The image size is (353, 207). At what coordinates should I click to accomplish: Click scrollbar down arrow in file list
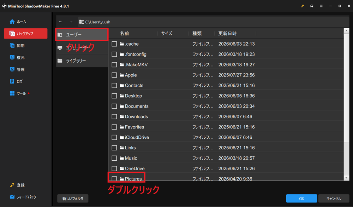tap(347, 178)
